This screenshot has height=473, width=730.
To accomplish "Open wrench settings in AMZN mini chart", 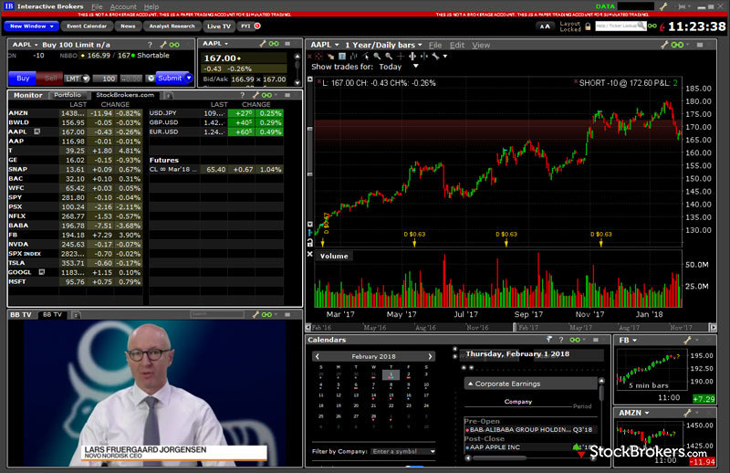I will click(688, 413).
